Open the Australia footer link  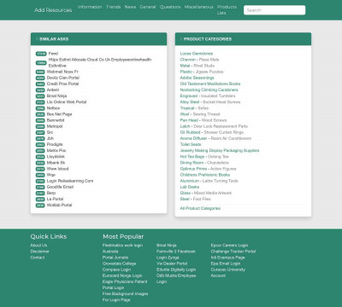110,252
